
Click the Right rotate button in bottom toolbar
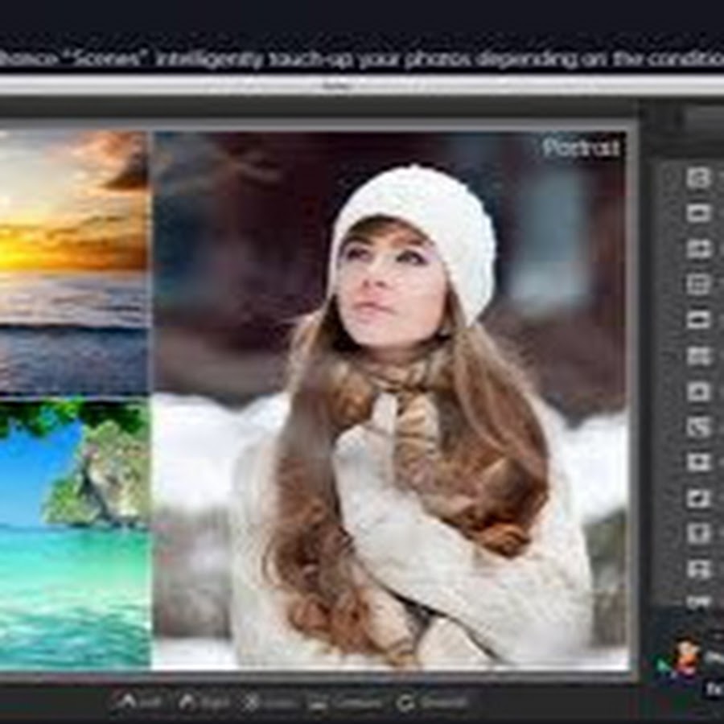[x=204, y=701]
